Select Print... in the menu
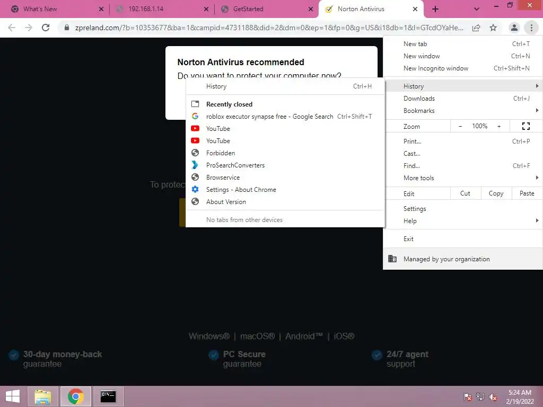The height and width of the screenshot is (407, 543). [x=462, y=141]
